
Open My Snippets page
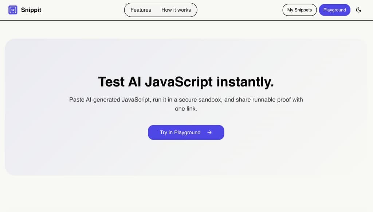pyautogui.click(x=299, y=10)
